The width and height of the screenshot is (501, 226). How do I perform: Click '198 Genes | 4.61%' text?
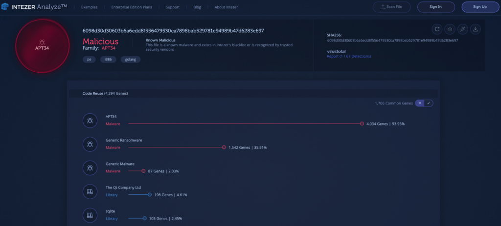(171, 195)
